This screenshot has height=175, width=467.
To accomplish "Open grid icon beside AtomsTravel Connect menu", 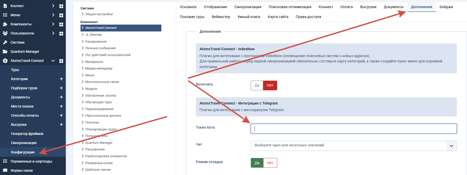I will (x=61, y=61).
